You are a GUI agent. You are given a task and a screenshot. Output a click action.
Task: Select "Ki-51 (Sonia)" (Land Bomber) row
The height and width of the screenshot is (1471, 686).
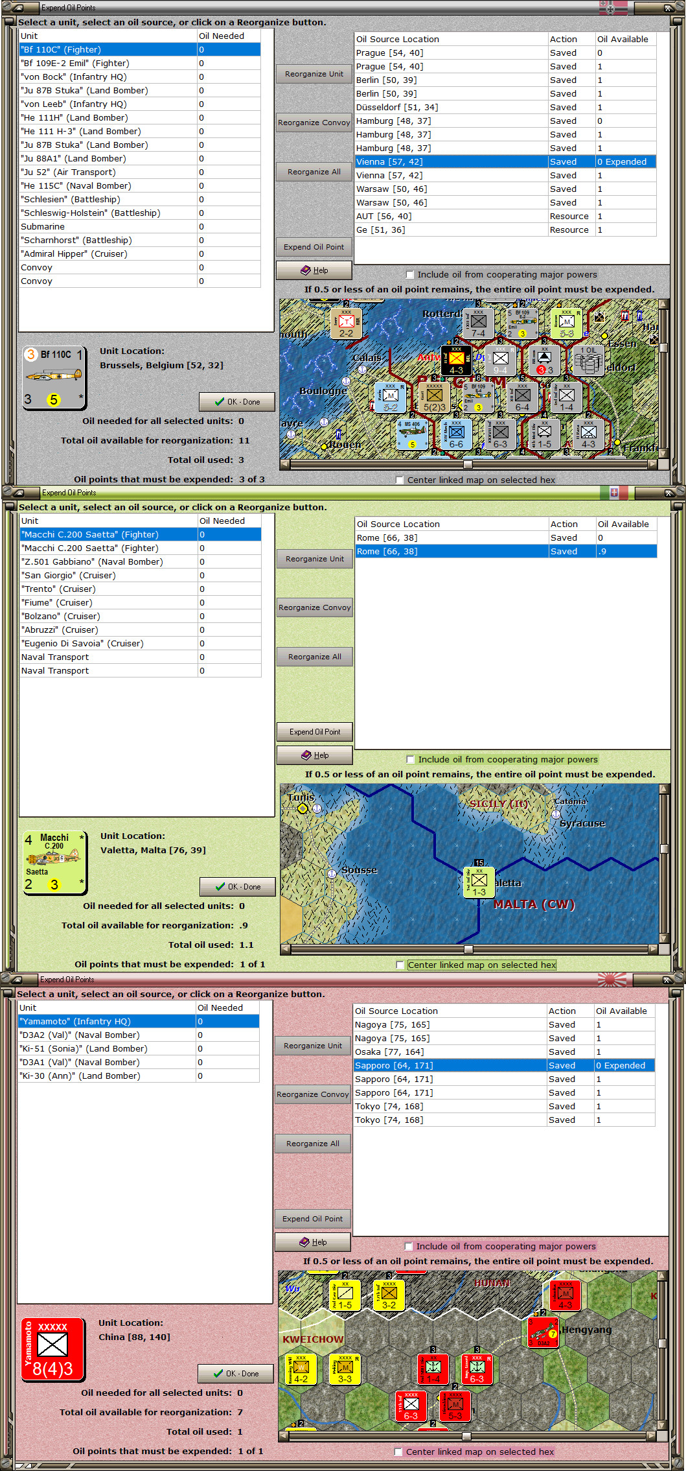139,1049
